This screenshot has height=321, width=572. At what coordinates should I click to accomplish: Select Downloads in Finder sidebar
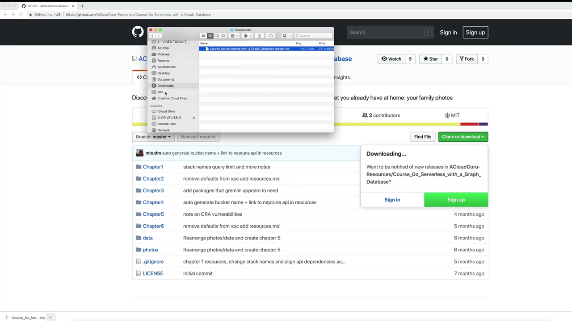[x=165, y=86]
